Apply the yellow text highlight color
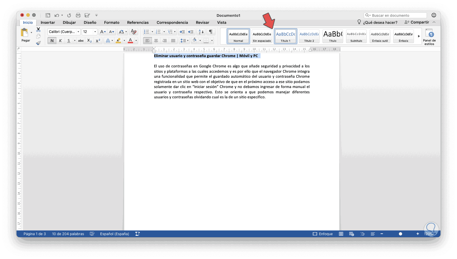 pos(118,41)
